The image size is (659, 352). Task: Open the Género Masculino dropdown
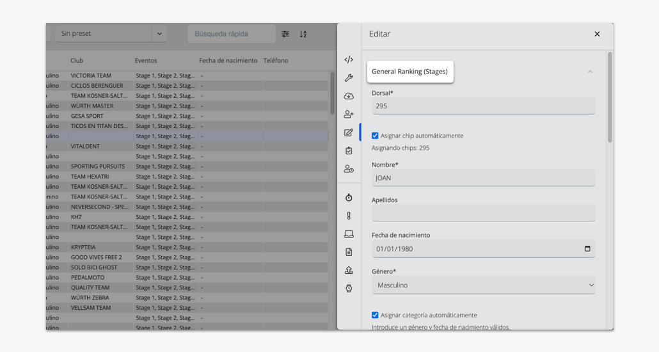(483, 285)
